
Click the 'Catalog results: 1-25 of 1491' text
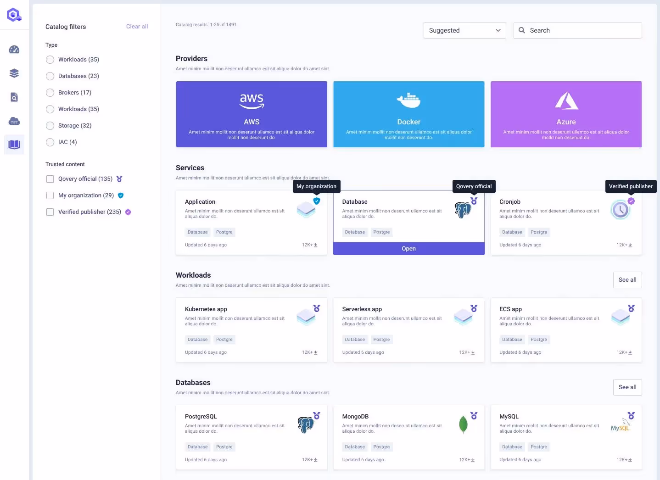(206, 25)
